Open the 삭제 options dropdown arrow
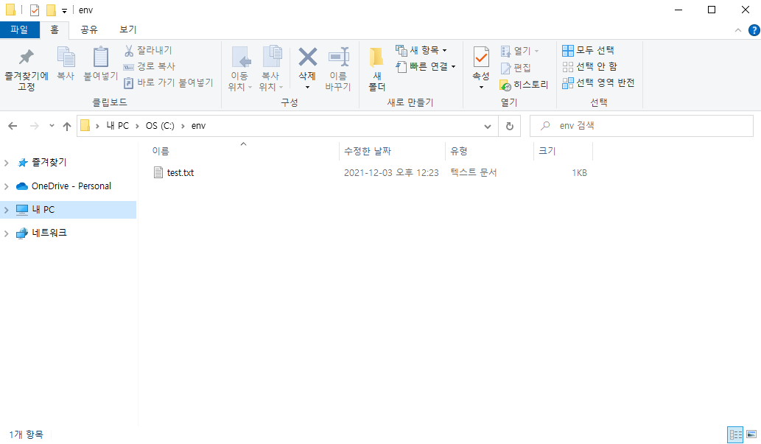 point(307,88)
